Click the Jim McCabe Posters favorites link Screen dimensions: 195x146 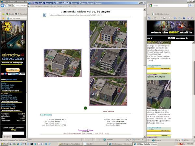point(161,14)
